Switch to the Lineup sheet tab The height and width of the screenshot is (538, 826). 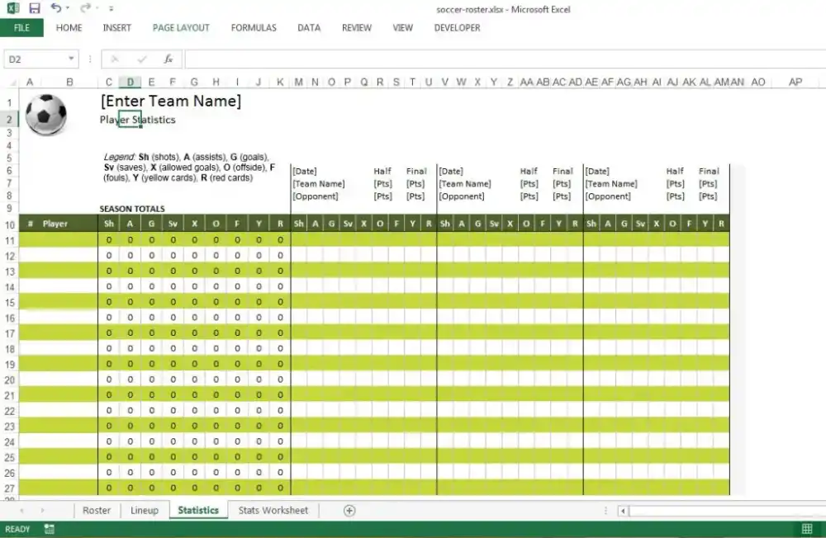(x=145, y=510)
